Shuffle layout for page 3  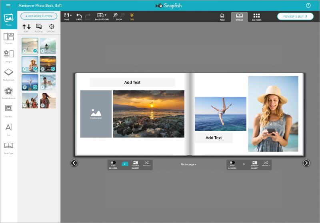click(x=266, y=163)
